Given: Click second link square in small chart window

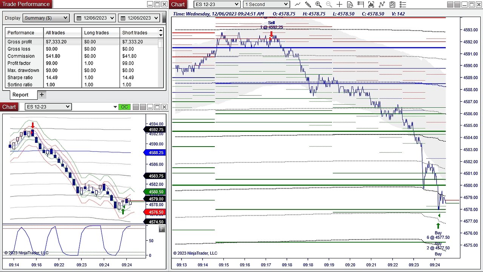Looking at the screenshot, I should click(143, 107).
